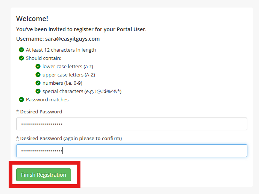Screen dimensions: 259x194
Task: Click the 'Should contain:' text
Action: click(44, 58)
